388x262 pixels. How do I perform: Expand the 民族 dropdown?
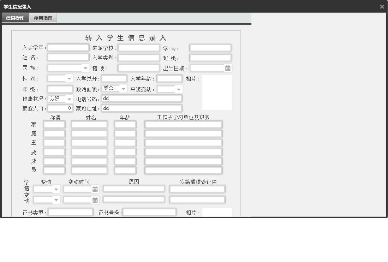(85, 68)
